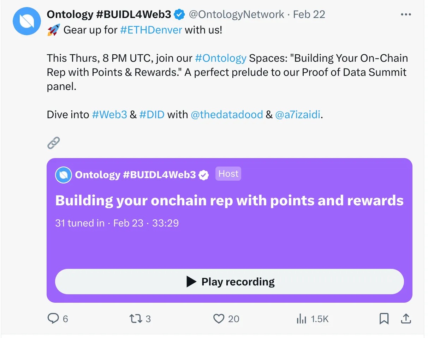Image resolution: width=428 pixels, height=338 pixels.
Task: Repost this tweet using retweet icon
Action: pos(135,319)
